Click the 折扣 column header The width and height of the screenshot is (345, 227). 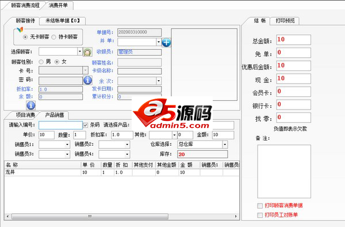123,165
